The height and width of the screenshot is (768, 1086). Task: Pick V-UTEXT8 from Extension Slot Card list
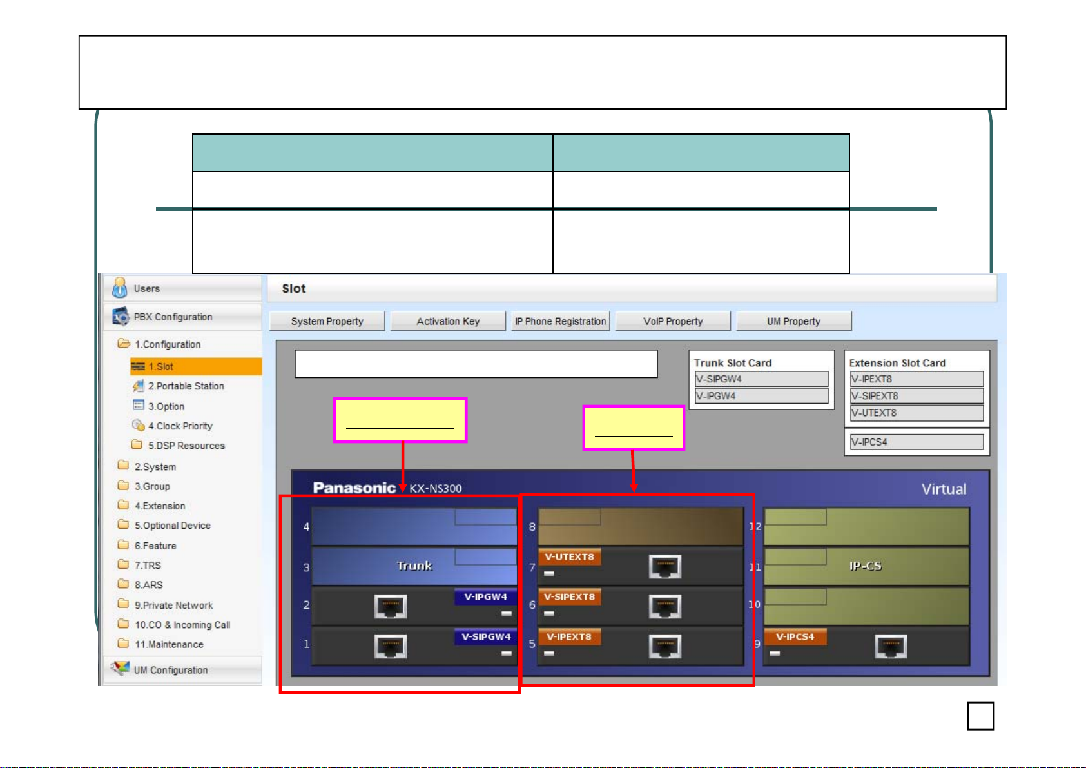(916, 413)
